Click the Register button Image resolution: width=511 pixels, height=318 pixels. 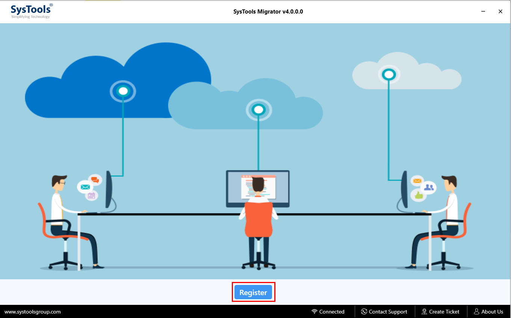click(x=253, y=292)
